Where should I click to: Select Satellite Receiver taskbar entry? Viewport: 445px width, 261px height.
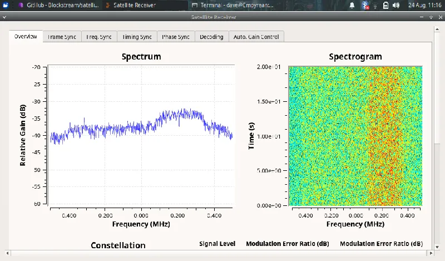145,5
